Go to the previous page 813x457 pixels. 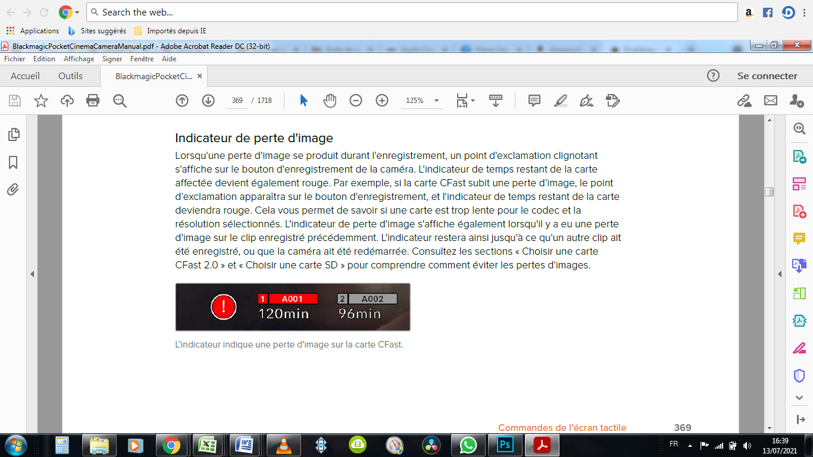tap(182, 101)
